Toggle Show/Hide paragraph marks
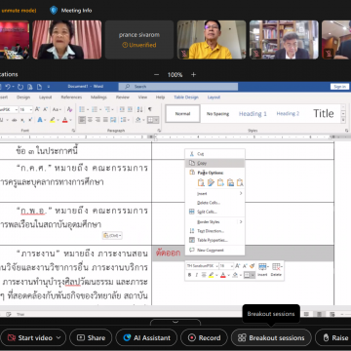The width and height of the screenshot is (351, 351). click(x=149, y=109)
